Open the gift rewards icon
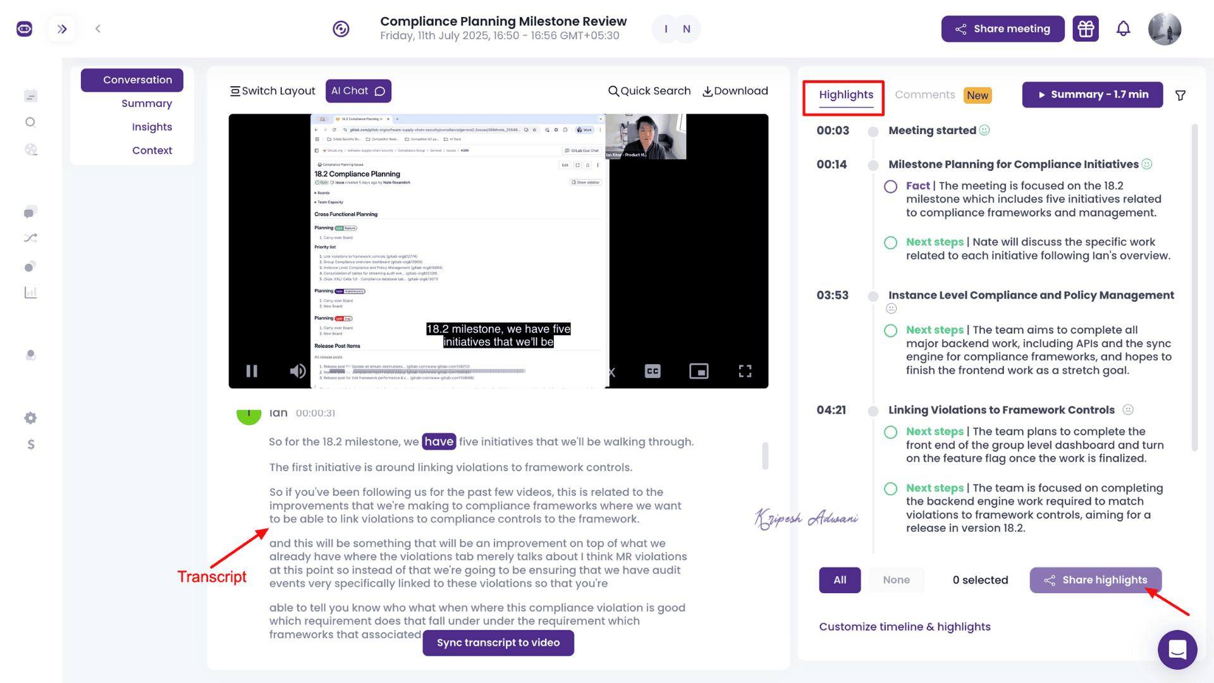Screen dimensions: 1214x683 (x=1086, y=28)
